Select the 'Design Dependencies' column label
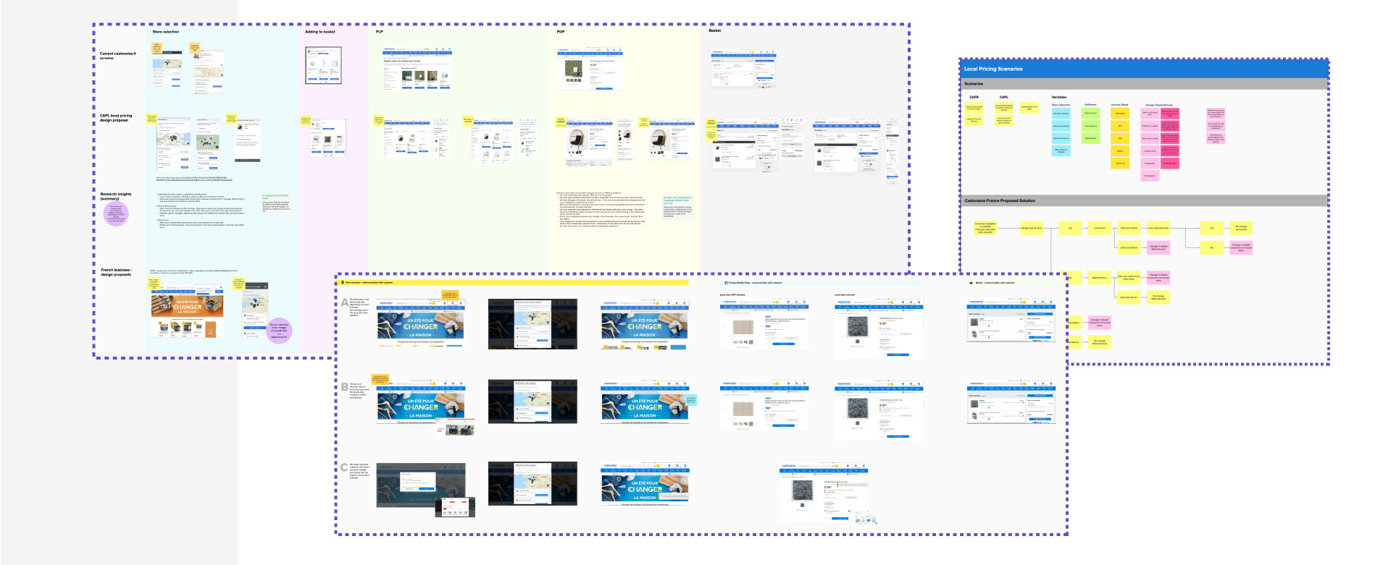1391x565 pixels. (x=1159, y=105)
